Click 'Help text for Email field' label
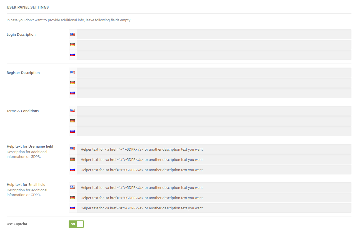Image resolution: width=357 pixels, height=234 pixels. (26, 185)
